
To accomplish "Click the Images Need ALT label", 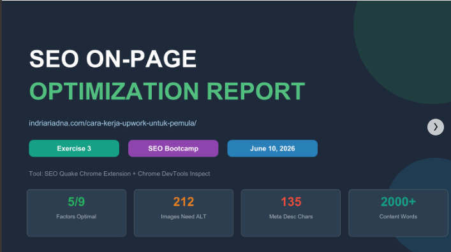I will click(184, 217).
